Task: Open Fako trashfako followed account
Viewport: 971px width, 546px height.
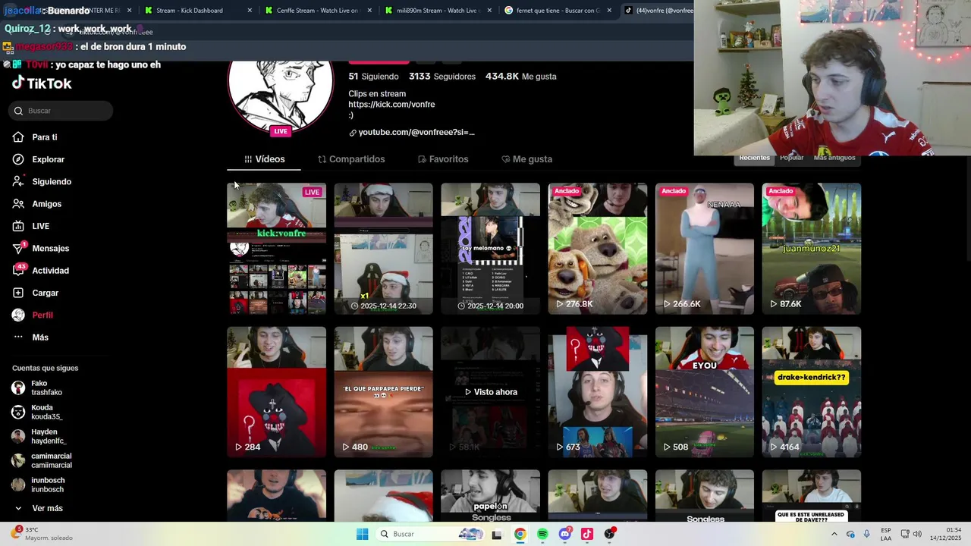Action: point(37,388)
